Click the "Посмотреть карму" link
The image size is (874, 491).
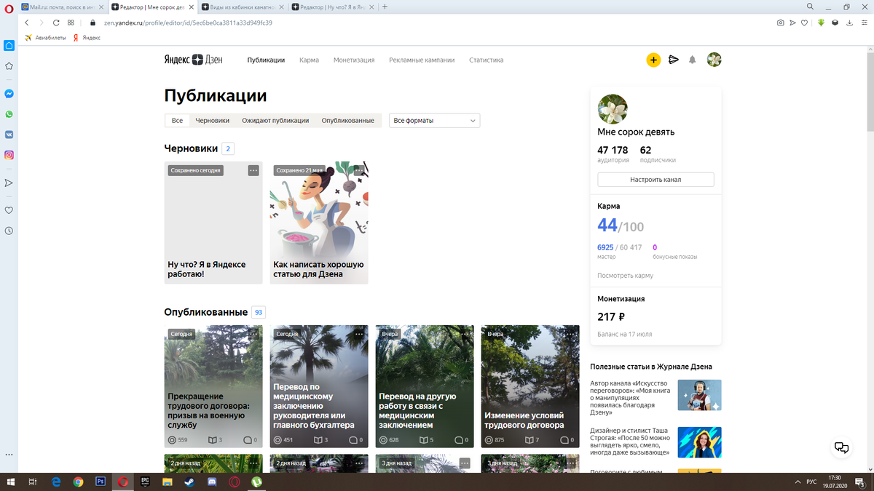(x=625, y=276)
